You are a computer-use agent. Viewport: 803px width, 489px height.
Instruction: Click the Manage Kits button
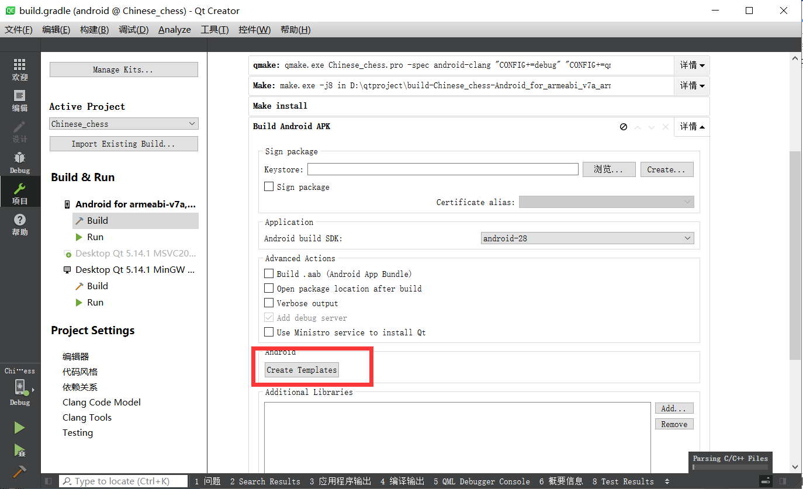point(123,69)
